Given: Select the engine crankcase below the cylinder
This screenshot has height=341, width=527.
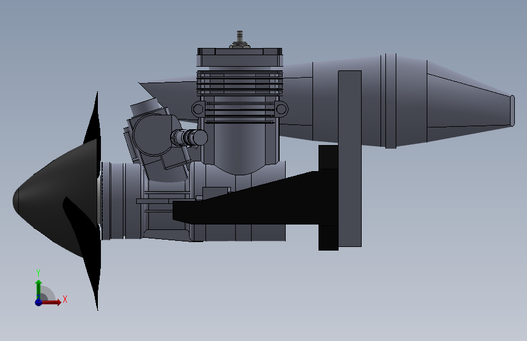Looking at the screenshot, I should [x=237, y=201].
